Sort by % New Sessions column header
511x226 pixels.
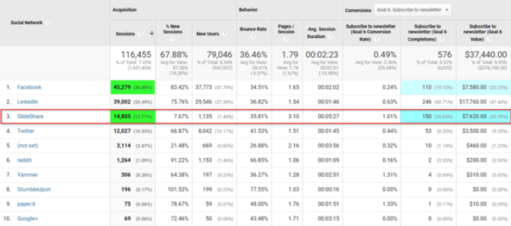(173, 29)
